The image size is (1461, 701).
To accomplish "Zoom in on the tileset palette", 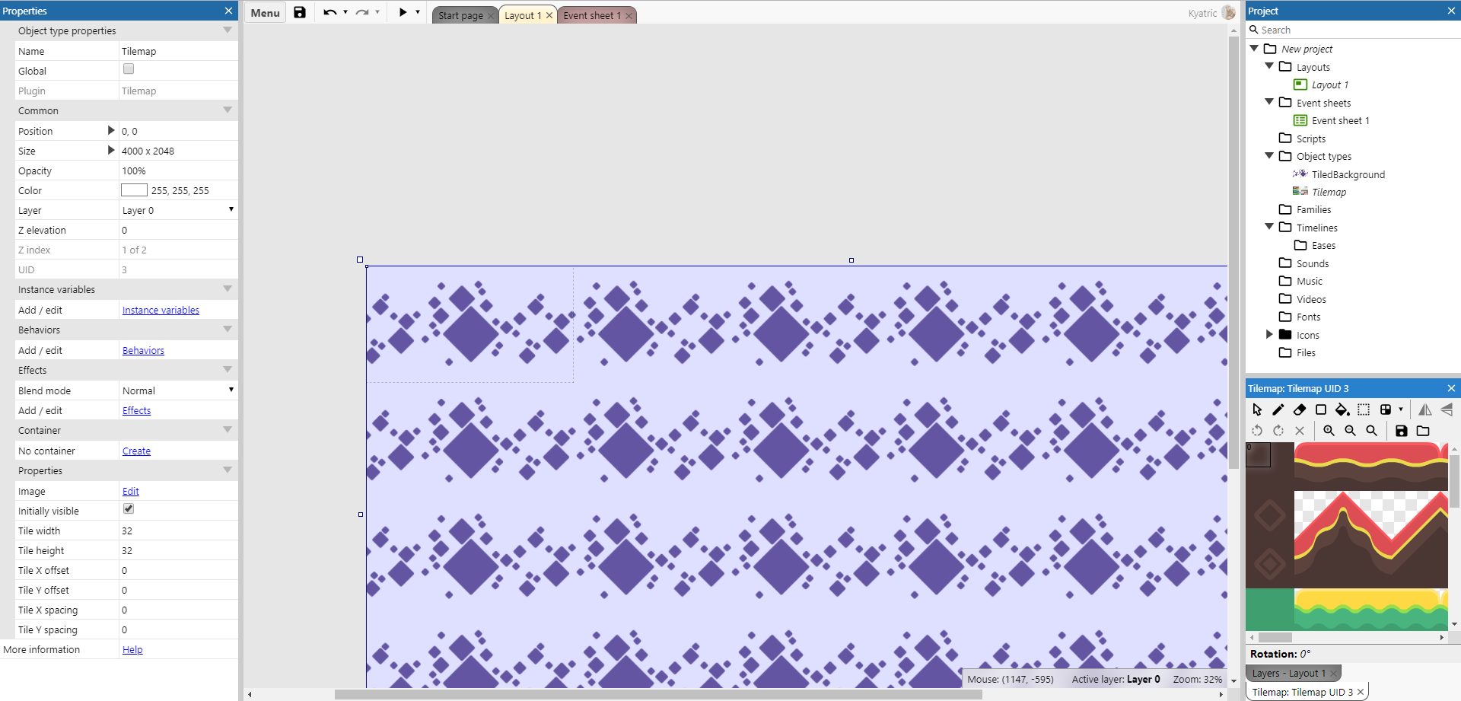I will [1329, 431].
